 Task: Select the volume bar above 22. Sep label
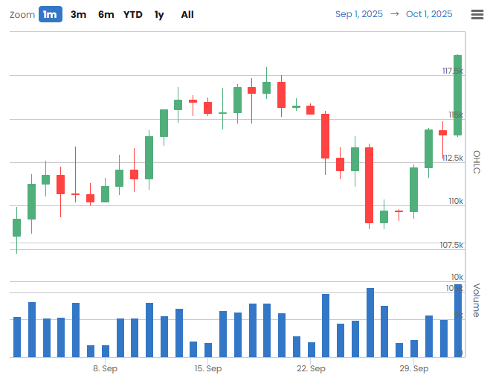tap(311, 349)
